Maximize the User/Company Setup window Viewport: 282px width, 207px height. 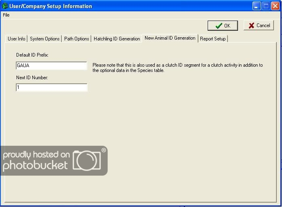(266, 6)
